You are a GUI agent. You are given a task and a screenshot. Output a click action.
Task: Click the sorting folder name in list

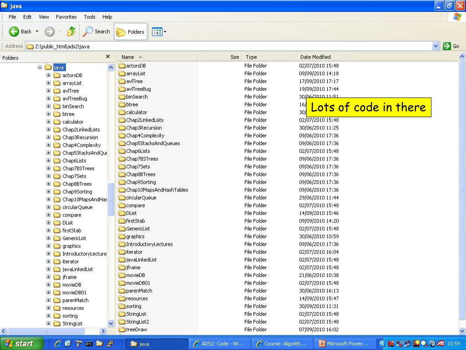pos(134,306)
